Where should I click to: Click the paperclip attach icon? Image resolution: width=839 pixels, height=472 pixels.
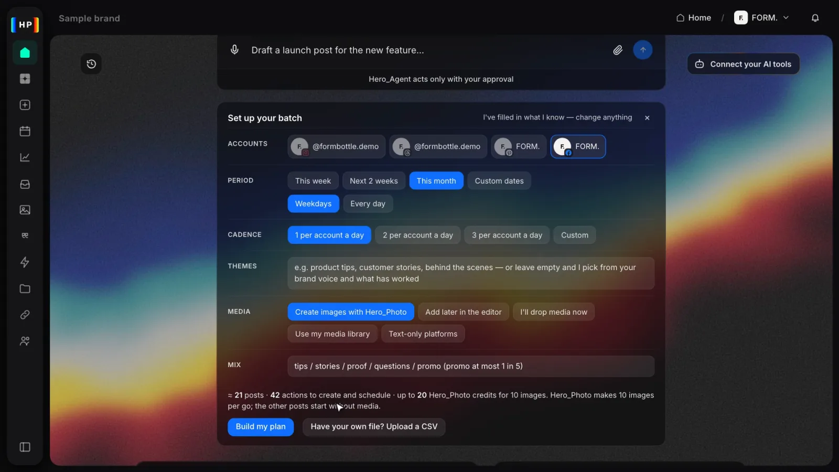(x=618, y=50)
